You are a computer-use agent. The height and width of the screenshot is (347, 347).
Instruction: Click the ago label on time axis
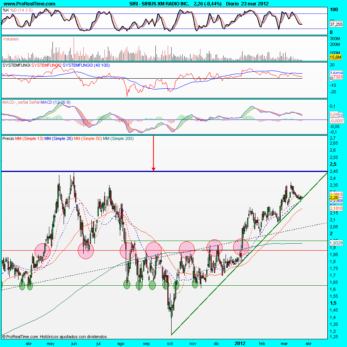[121, 344]
